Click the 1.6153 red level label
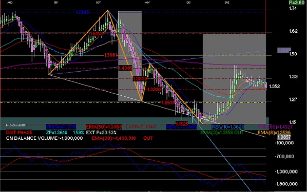This screenshot has height=192, width=307. pyautogui.click(x=96, y=34)
